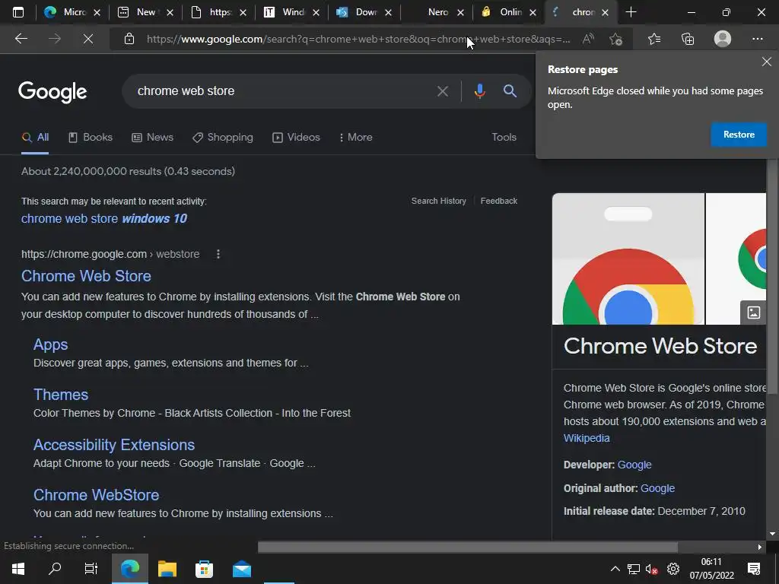This screenshot has width=779, height=584.
Task: Open Windows Start menu
Action: click(x=18, y=569)
